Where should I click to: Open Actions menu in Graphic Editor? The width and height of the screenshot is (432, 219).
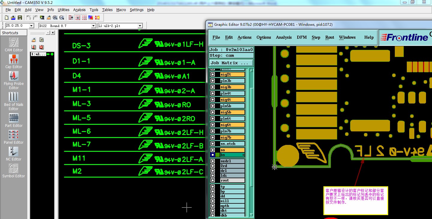tap(244, 37)
